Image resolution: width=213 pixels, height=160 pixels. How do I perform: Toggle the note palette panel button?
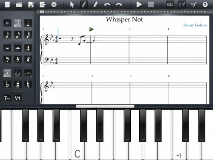tap(182, 4)
